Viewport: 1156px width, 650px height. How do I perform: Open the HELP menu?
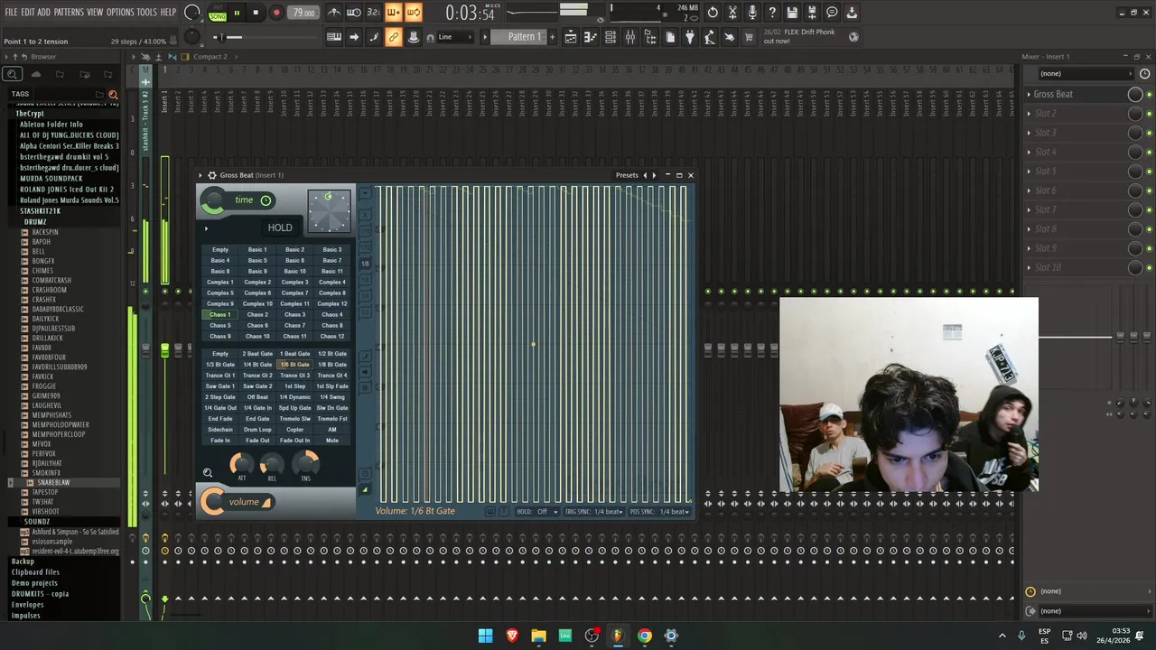pos(168,12)
